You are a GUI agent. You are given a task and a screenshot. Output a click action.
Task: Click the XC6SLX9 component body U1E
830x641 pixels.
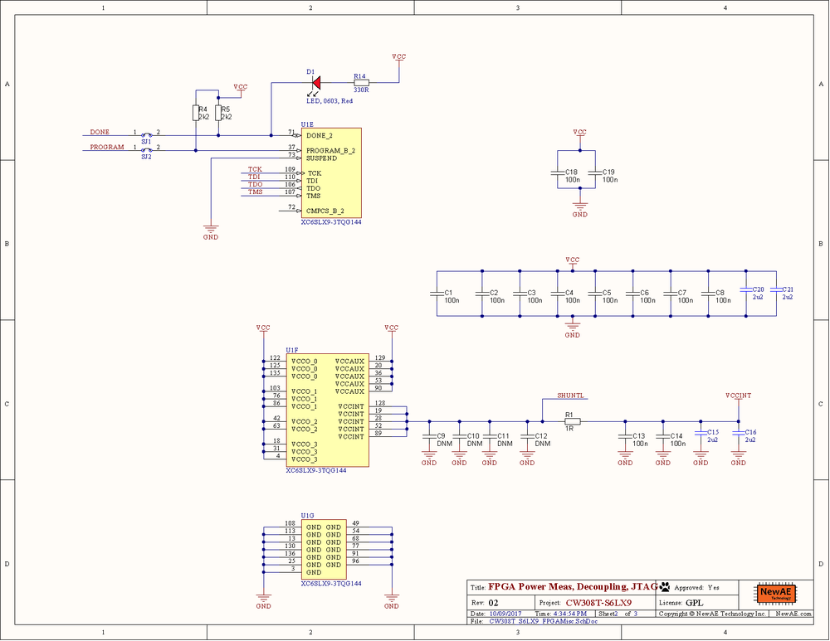click(x=330, y=172)
